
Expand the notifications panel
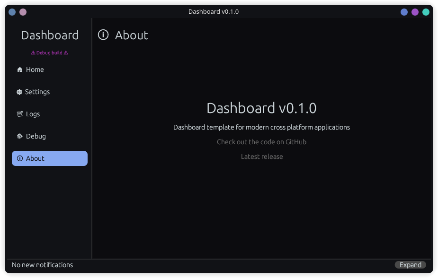(x=410, y=265)
